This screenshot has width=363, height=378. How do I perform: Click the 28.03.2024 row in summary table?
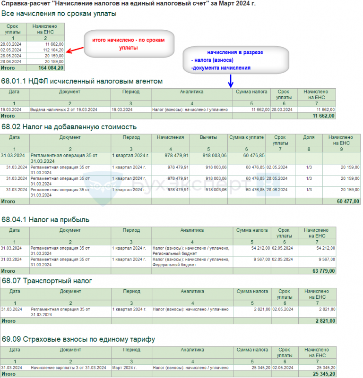tap(32, 44)
